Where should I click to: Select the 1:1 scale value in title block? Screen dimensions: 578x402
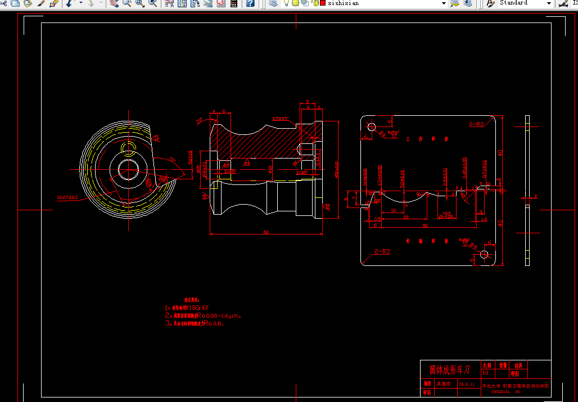485,373
